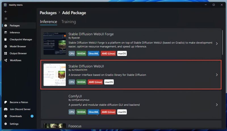Click the Discord icon

click(6, 109)
